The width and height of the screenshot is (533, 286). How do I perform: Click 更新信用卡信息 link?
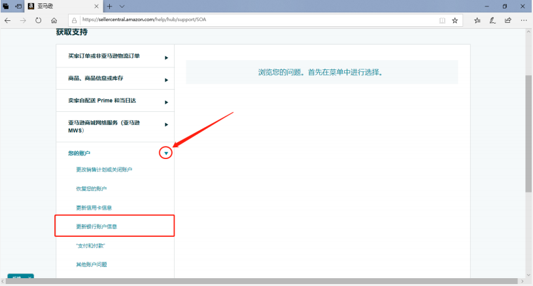[94, 207]
